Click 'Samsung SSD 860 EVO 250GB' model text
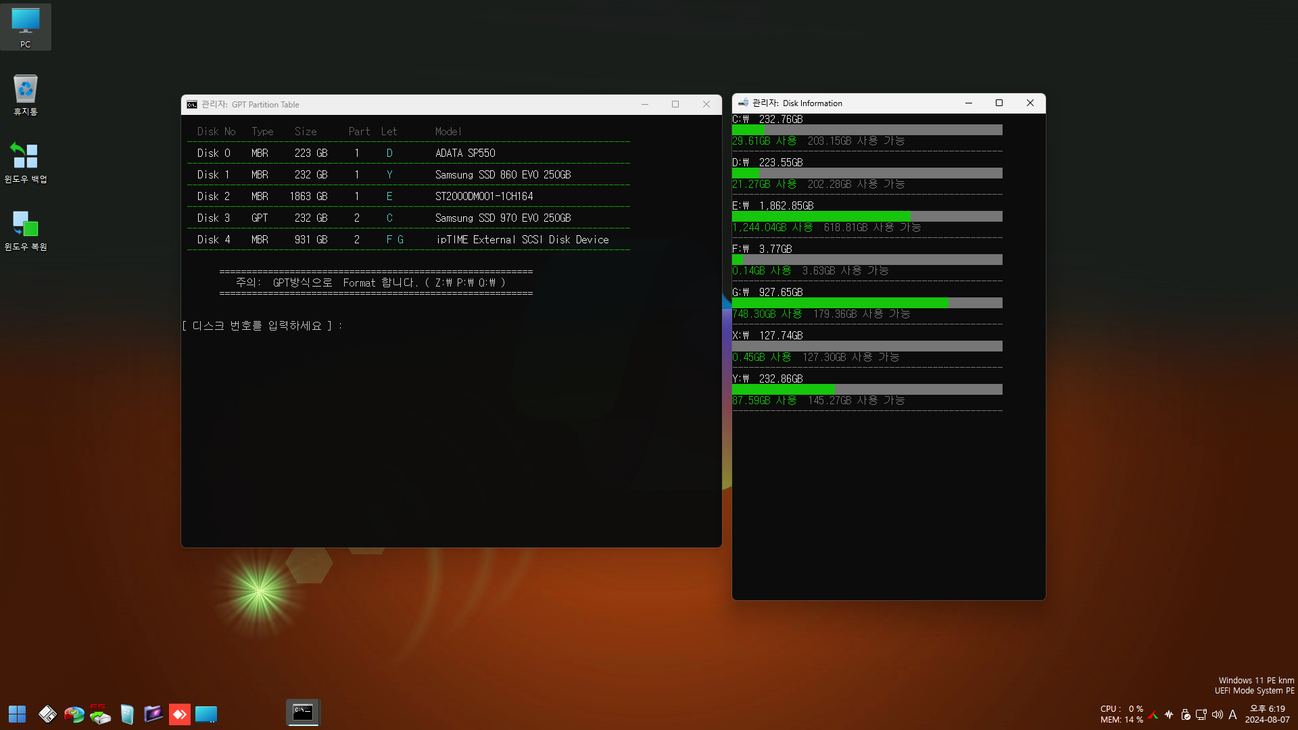This screenshot has height=730, width=1298. [503, 175]
